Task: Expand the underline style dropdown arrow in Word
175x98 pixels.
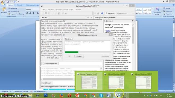Action: coord(35,13)
